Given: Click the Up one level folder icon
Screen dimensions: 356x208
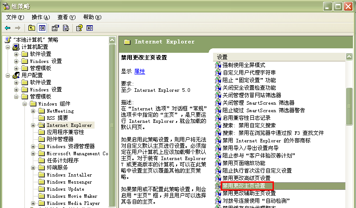Looking at the screenshot, I should [32, 28].
